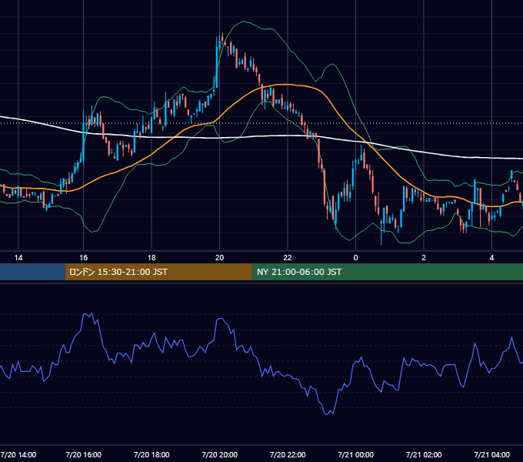This screenshot has height=462, width=523.
Task: Click the orange moving average crest near 22:00
Action: pos(287,85)
